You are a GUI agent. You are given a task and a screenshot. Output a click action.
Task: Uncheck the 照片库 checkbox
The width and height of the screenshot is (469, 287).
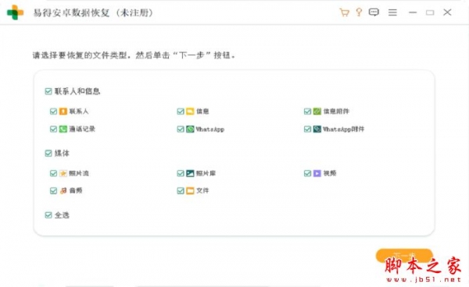click(x=181, y=173)
